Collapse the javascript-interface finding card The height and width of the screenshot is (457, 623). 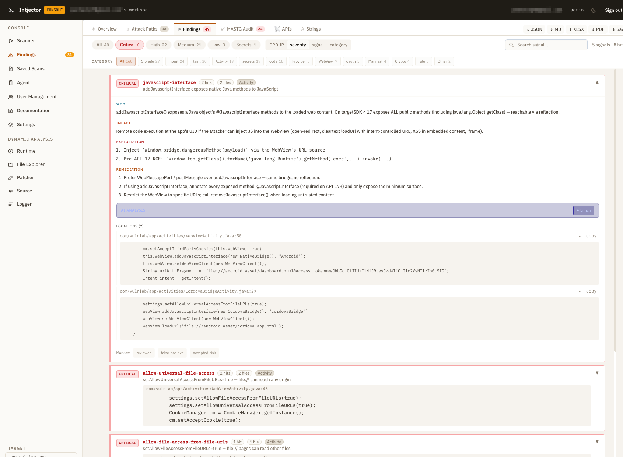[x=597, y=82]
